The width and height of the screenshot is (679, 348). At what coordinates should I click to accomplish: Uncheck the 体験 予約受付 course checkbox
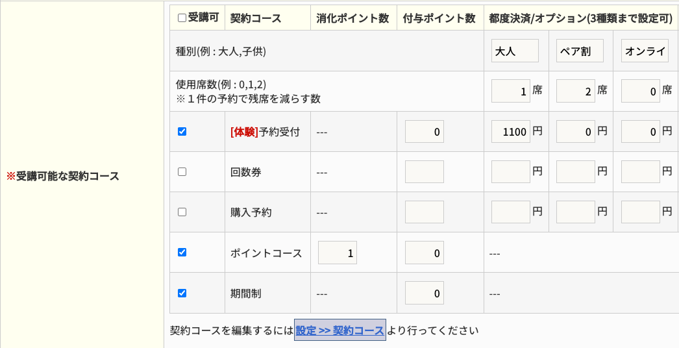coord(182,131)
